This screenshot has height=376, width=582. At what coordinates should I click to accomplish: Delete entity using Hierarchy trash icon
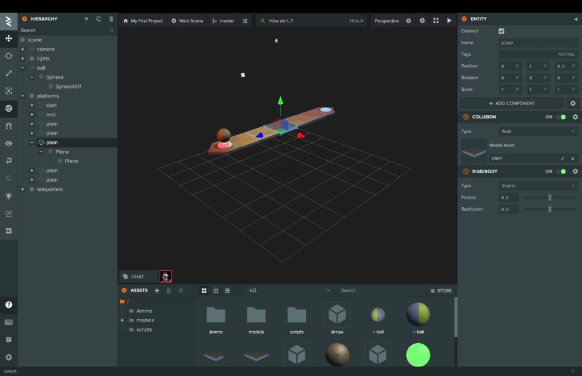[x=111, y=19]
